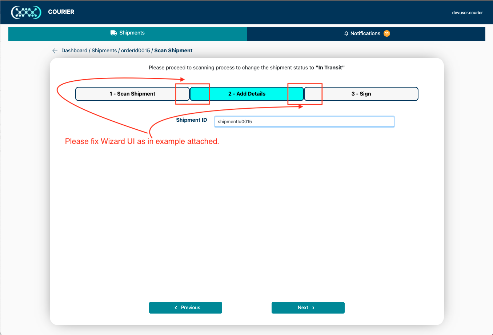Click the devuser.courier account label

tap(467, 12)
